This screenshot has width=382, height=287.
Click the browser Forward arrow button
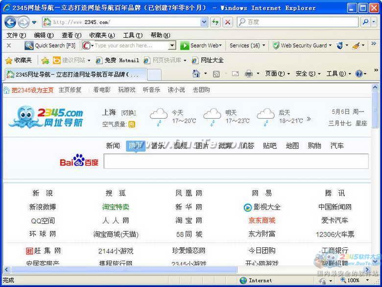[24, 22]
